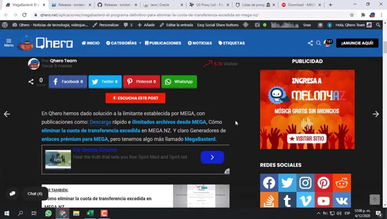The height and width of the screenshot is (219, 387).
Task: Open WordPress admin bar search icon
Action: [x=378, y=25]
